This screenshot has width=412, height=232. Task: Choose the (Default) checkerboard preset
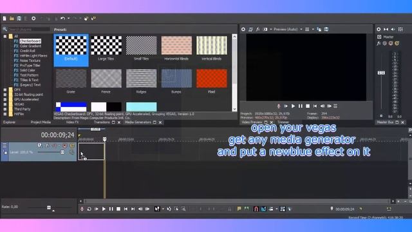point(71,50)
